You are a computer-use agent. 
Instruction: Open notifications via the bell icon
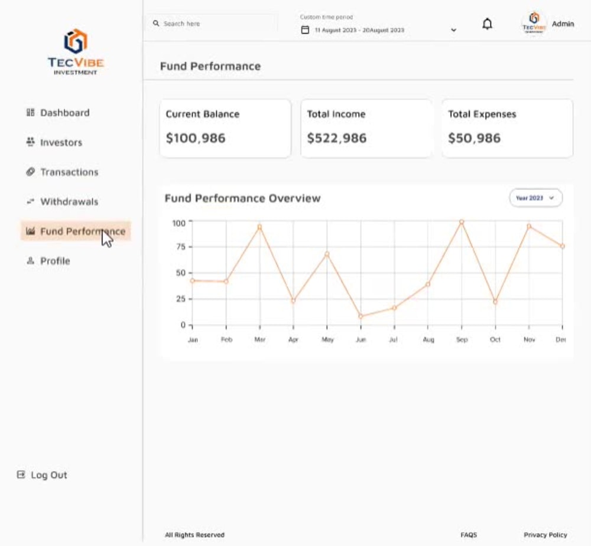click(x=487, y=24)
